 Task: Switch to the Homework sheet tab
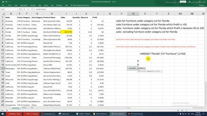coord(16,108)
